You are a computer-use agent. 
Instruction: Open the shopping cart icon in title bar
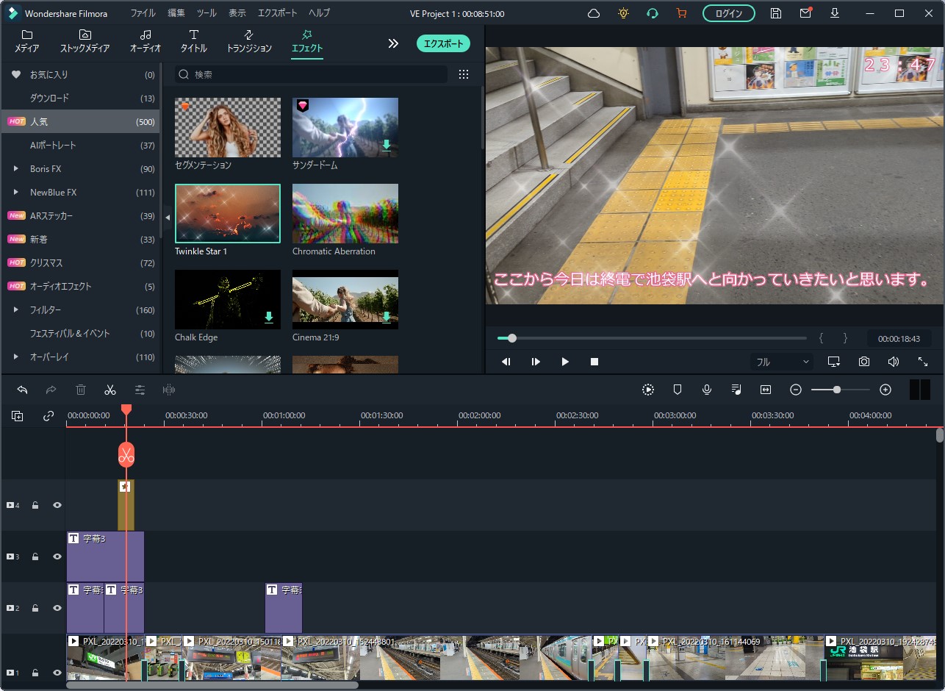pos(681,13)
